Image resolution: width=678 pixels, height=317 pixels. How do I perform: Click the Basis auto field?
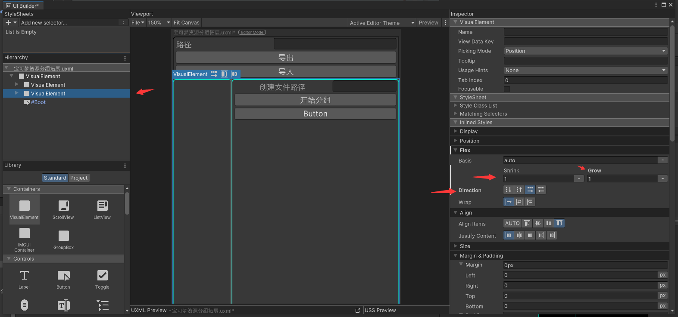(580, 160)
